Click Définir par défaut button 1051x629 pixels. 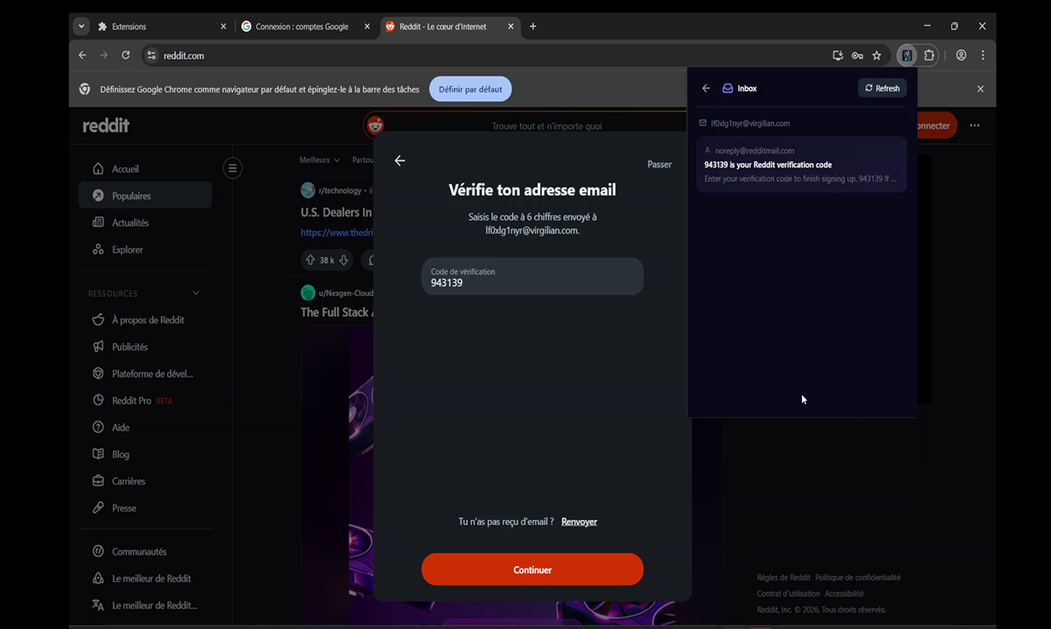[x=470, y=89]
